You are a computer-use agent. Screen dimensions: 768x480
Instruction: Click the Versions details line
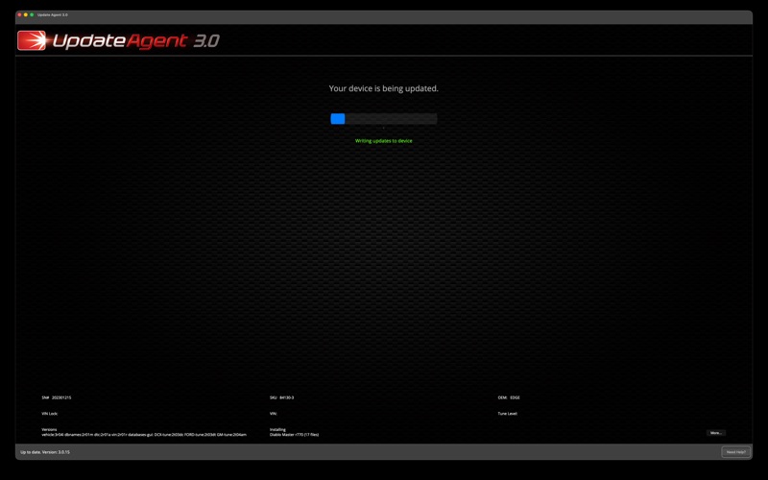tap(144, 435)
